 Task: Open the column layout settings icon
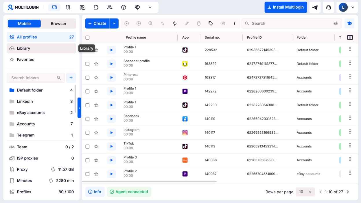coord(350,38)
